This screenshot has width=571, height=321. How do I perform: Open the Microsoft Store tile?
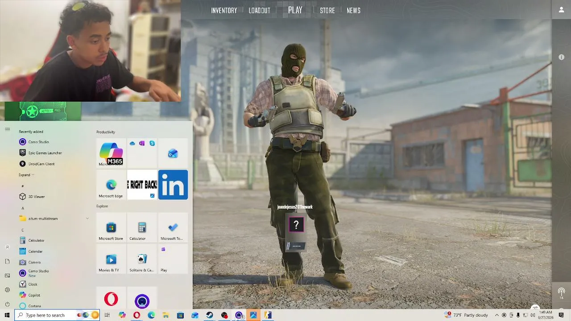(111, 227)
